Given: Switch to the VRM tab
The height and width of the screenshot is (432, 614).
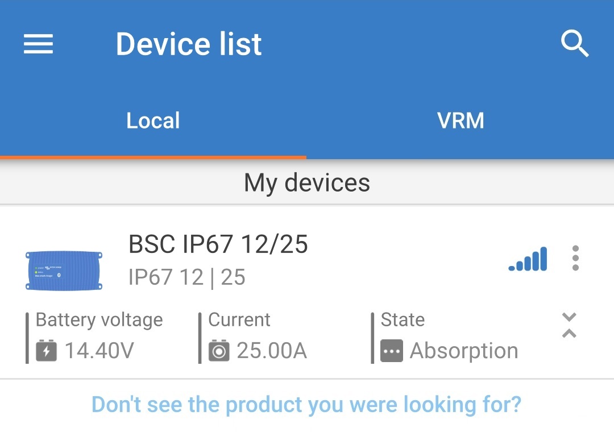Looking at the screenshot, I should (x=460, y=120).
